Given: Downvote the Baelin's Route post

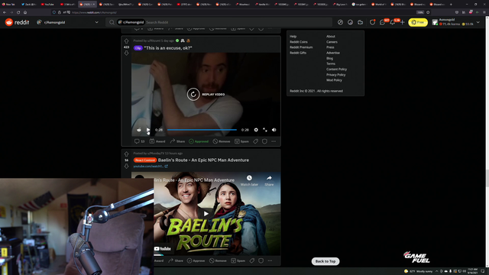Looking at the screenshot, I should pyautogui.click(x=126, y=166).
